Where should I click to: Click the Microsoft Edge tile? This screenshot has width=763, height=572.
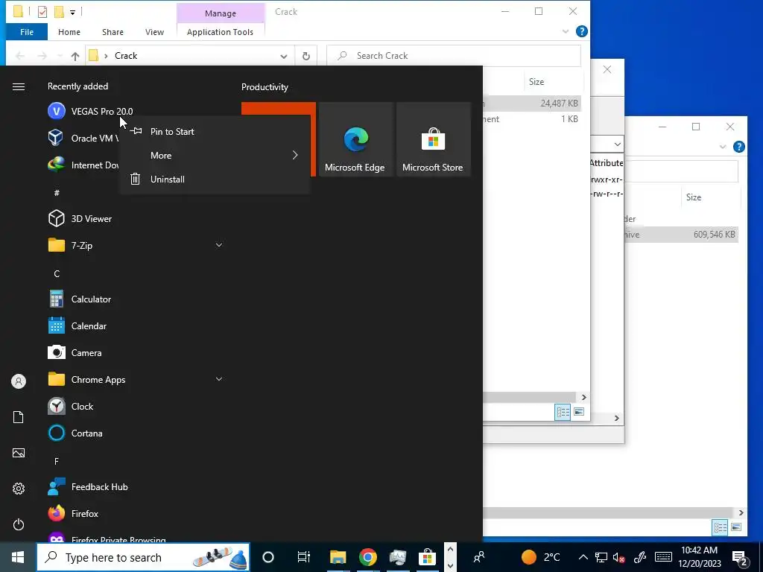point(355,139)
